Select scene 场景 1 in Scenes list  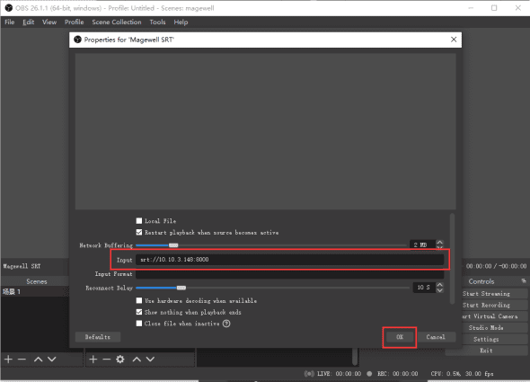35,291
